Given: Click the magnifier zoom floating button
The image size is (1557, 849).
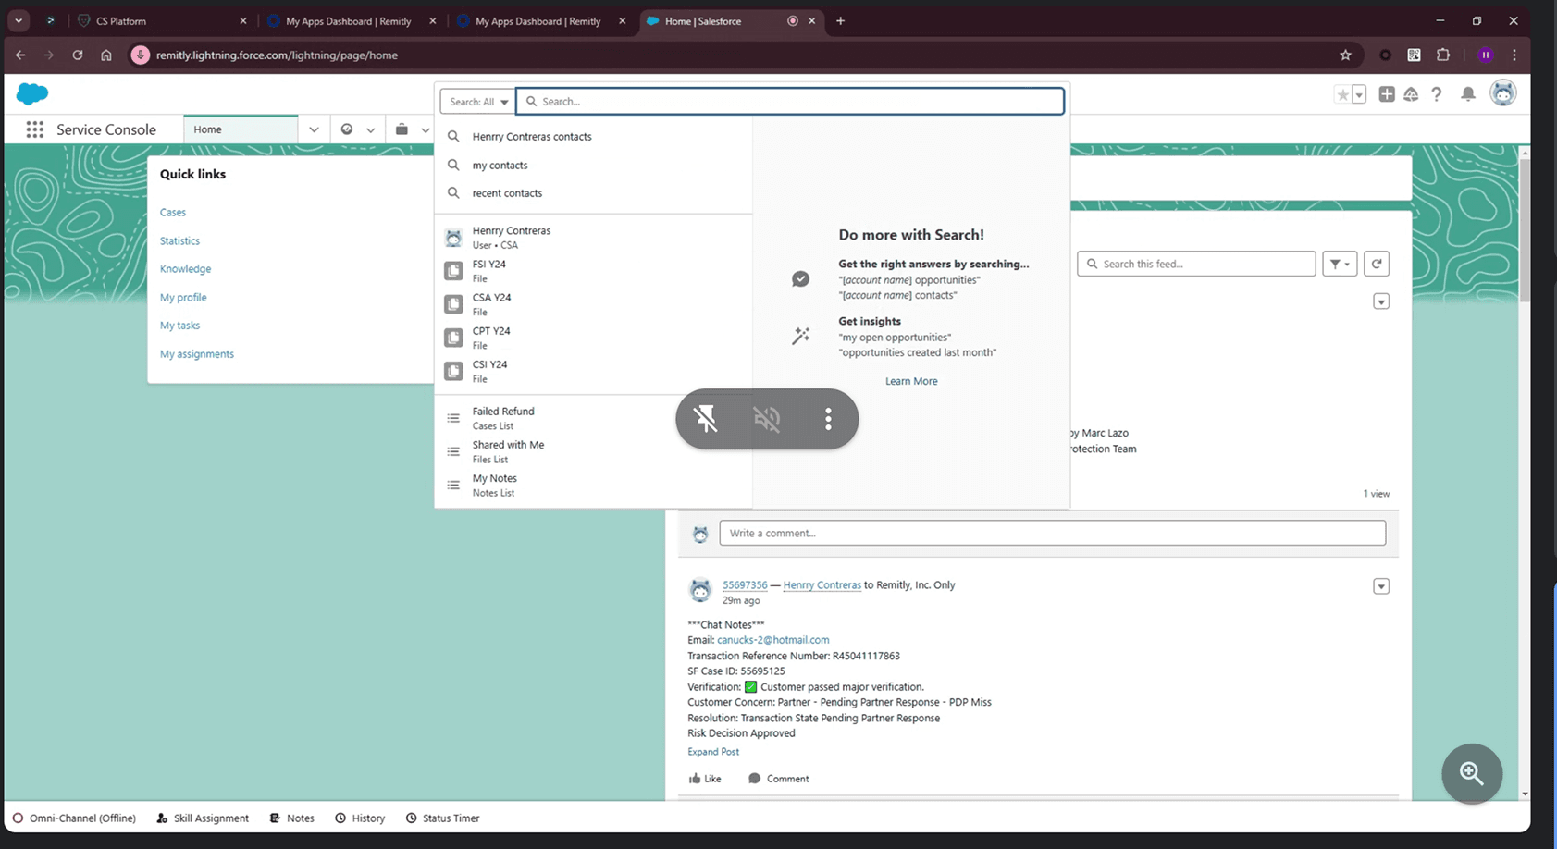Looking at the screenshot, I should tap(1472, 773).
